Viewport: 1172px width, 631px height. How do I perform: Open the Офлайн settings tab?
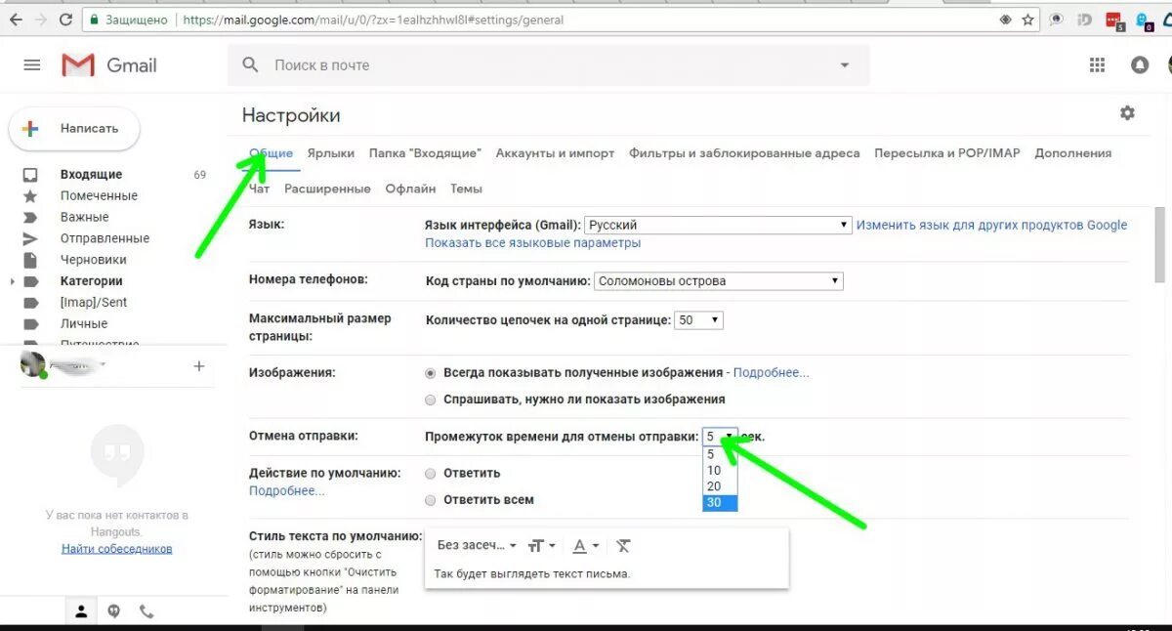410,189
